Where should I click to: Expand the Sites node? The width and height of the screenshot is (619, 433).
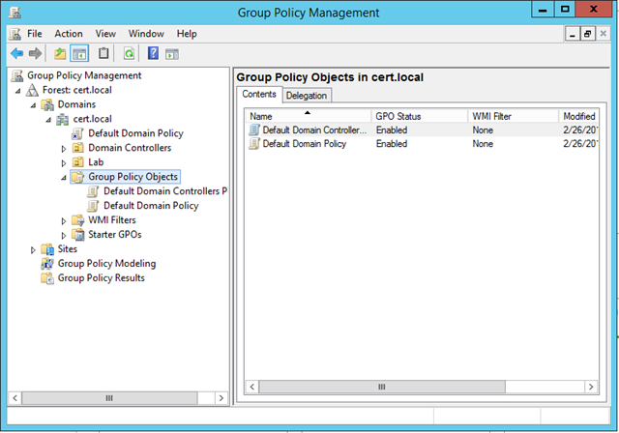33,249
